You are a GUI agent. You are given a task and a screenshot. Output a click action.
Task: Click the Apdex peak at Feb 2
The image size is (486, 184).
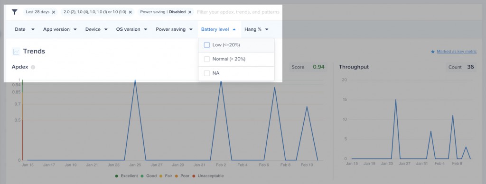(221, 81)
